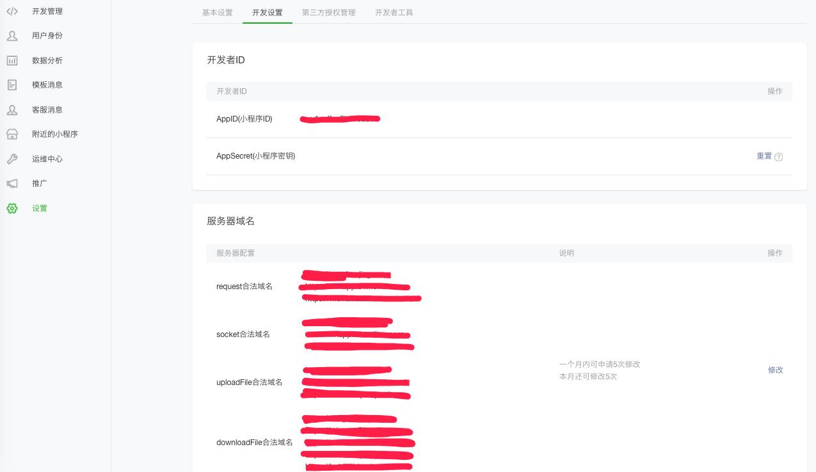This screenshot has height=472, width=816.
Task: Click the AppSecret(小程序密钥) label
Action: (x=256, y=156)
